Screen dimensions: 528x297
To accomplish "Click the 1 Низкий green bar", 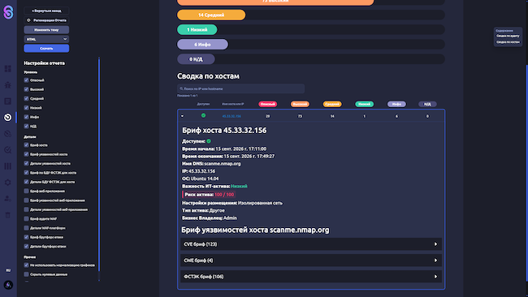I will click(197, 29).
